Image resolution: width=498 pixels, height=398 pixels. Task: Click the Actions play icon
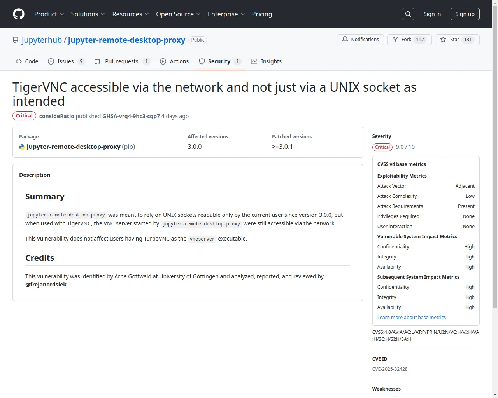pos(163,61)
